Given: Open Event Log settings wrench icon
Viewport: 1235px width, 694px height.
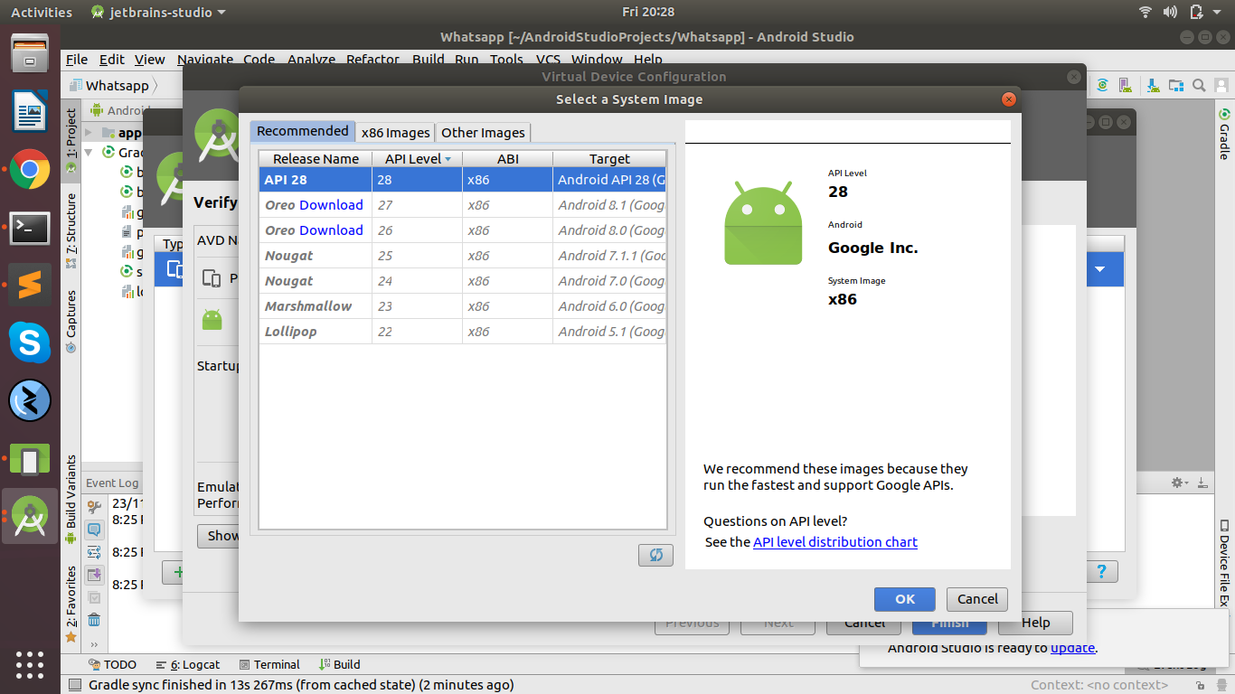Looking at the screenshot, I should (x=94, y=505).
